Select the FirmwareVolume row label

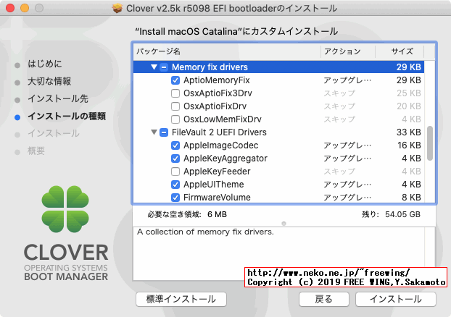click(x=217, y=198)
